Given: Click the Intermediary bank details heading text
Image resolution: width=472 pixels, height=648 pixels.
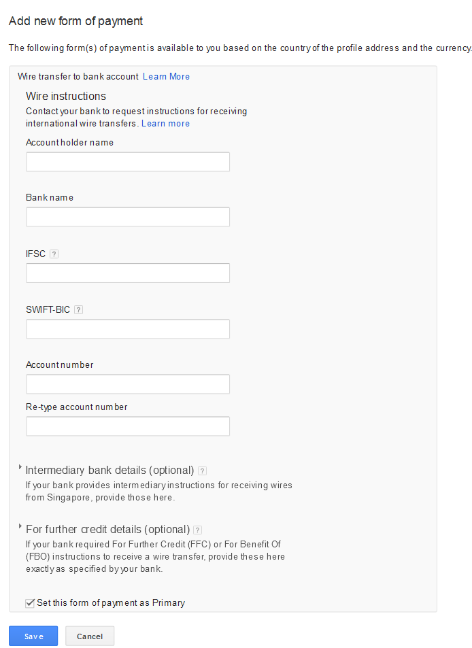Looking at the screenshot, I should [x=109, y=471].
